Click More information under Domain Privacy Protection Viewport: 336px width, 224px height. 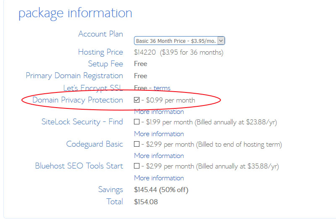[x=159, y=112]
